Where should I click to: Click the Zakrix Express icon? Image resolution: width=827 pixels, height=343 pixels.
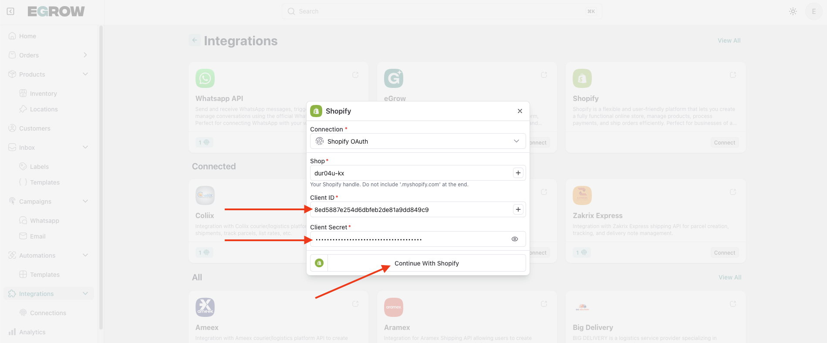click(582, 195)
